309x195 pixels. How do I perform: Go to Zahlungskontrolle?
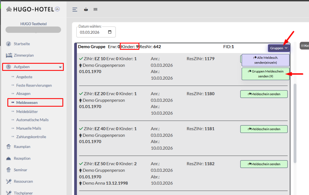[31, 137]
